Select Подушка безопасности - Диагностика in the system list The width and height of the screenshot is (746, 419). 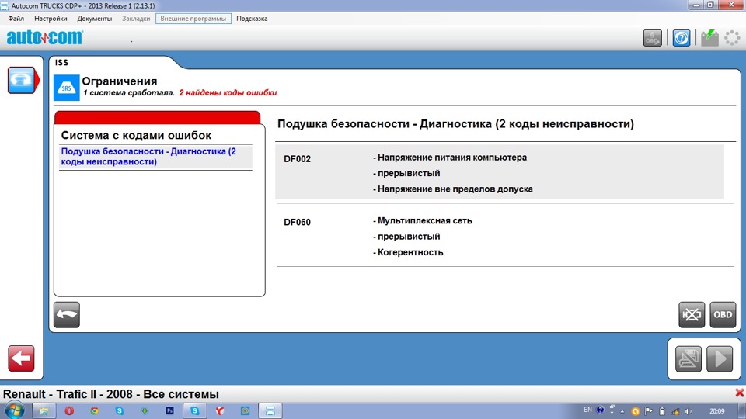pos(155,156)
